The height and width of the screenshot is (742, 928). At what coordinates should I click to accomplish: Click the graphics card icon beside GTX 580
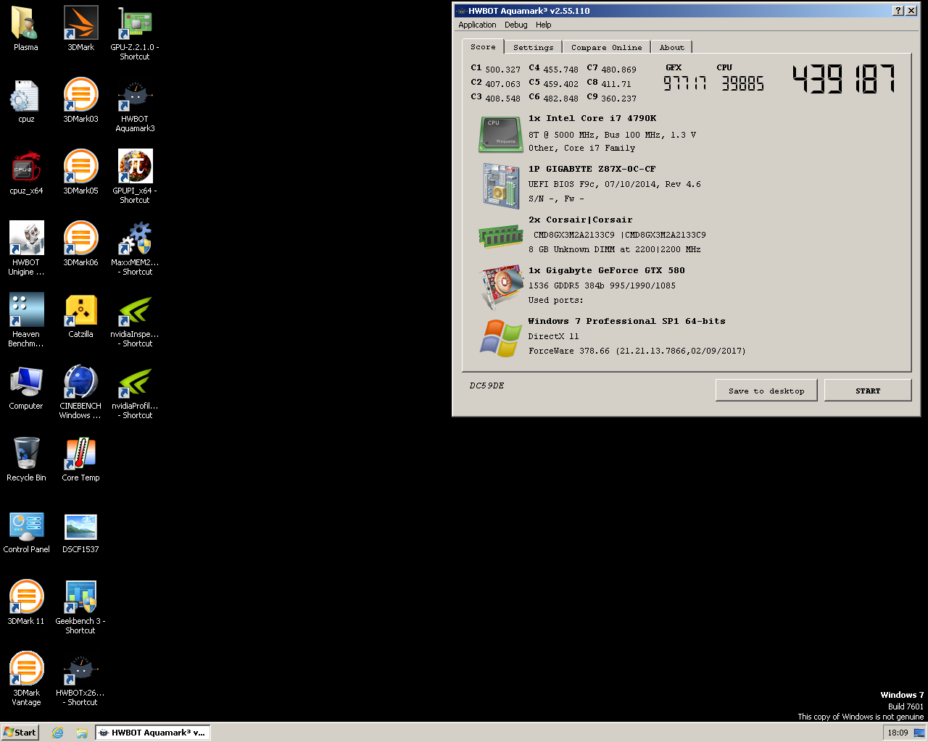pyautogui.click(x=502, y=286)
